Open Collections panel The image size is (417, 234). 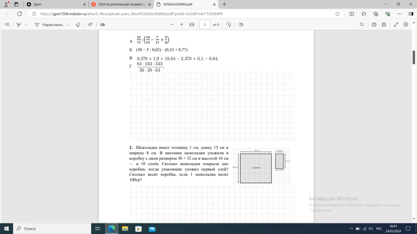[376, 14]
